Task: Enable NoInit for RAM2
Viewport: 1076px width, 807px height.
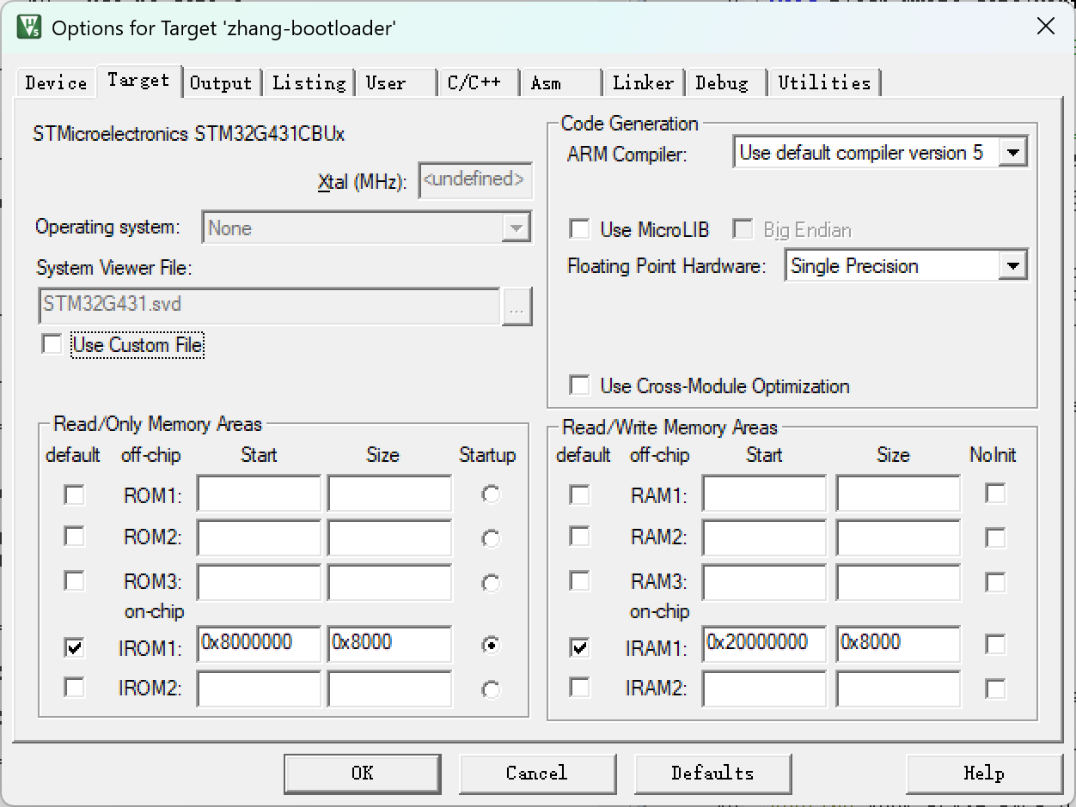Action: [995, 537]
